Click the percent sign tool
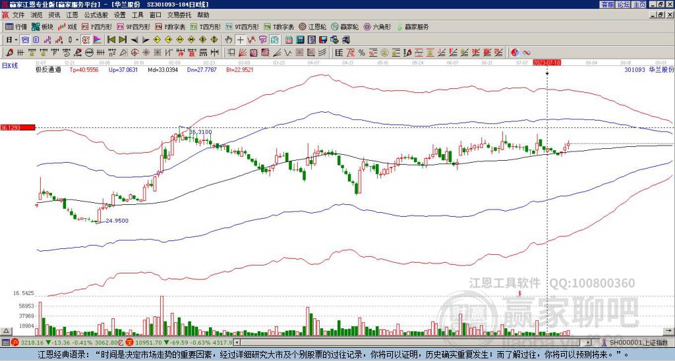This screenshot has height=361, width=675. click(x=362, y=53)
